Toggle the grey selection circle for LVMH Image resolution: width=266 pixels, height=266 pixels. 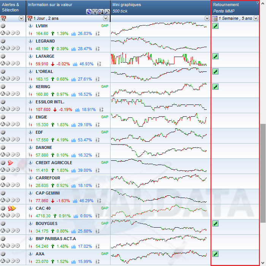(x=3, y=26)
